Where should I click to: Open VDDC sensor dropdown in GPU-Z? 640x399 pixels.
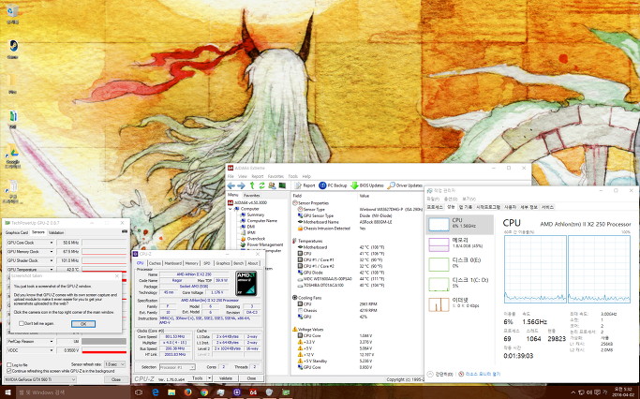coord(52,350)
